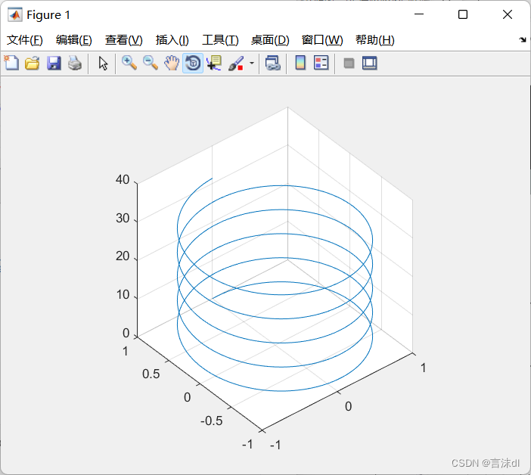Enable the Pan hand tool
Viewport: 531px width, 475px height.
172,64
